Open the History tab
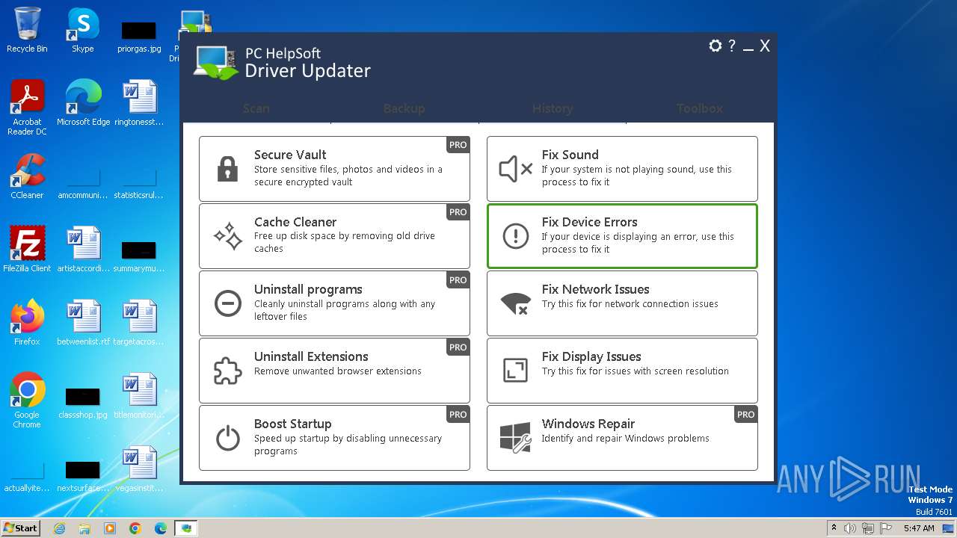Viewport: 957px width, 538px height. 553,108
